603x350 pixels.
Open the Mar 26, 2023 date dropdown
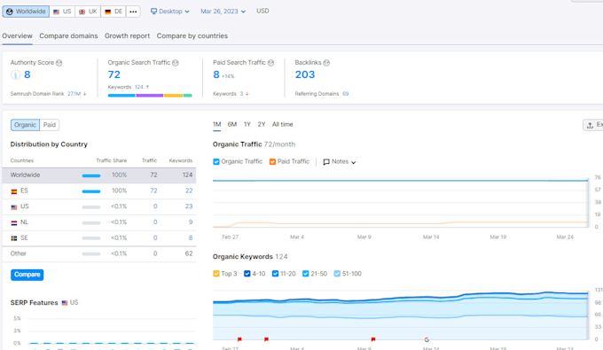tap(223, 12)
